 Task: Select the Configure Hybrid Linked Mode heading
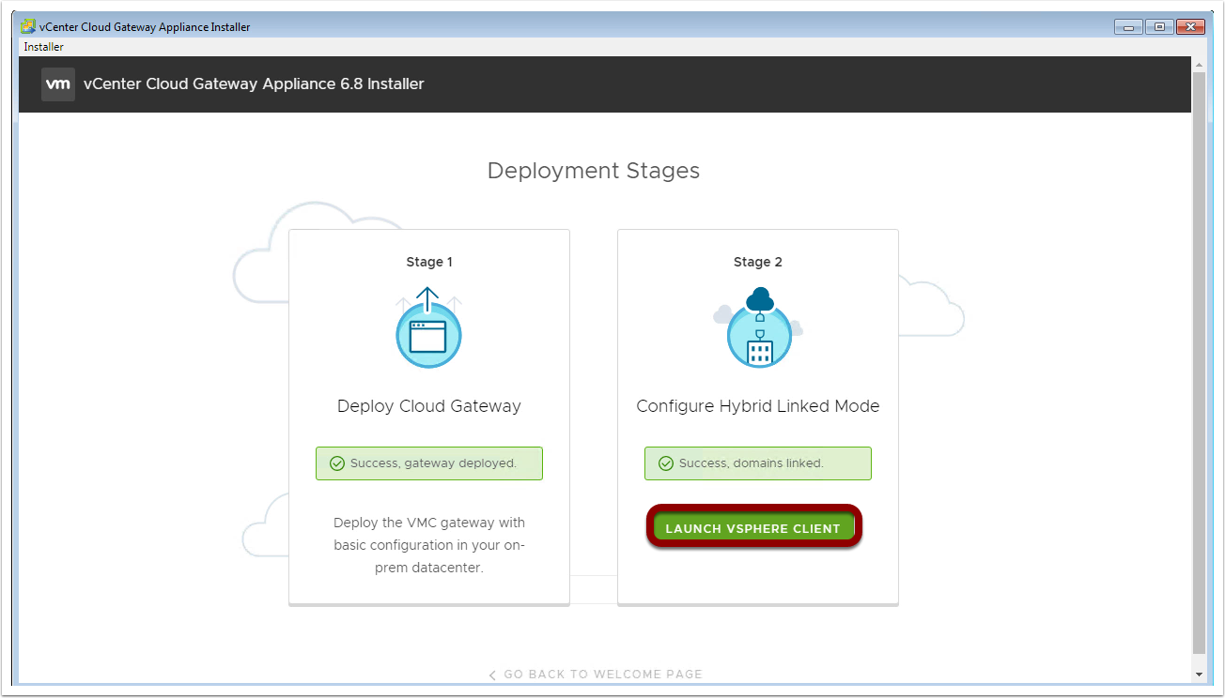click(x=757, y=406)
